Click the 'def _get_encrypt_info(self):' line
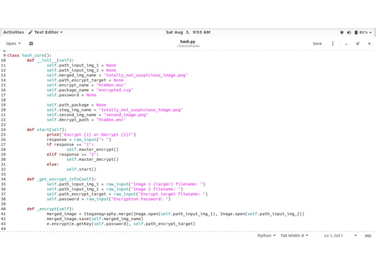Image resolution: width=376 pixels, height=267 pixels. tap(61, 179)
